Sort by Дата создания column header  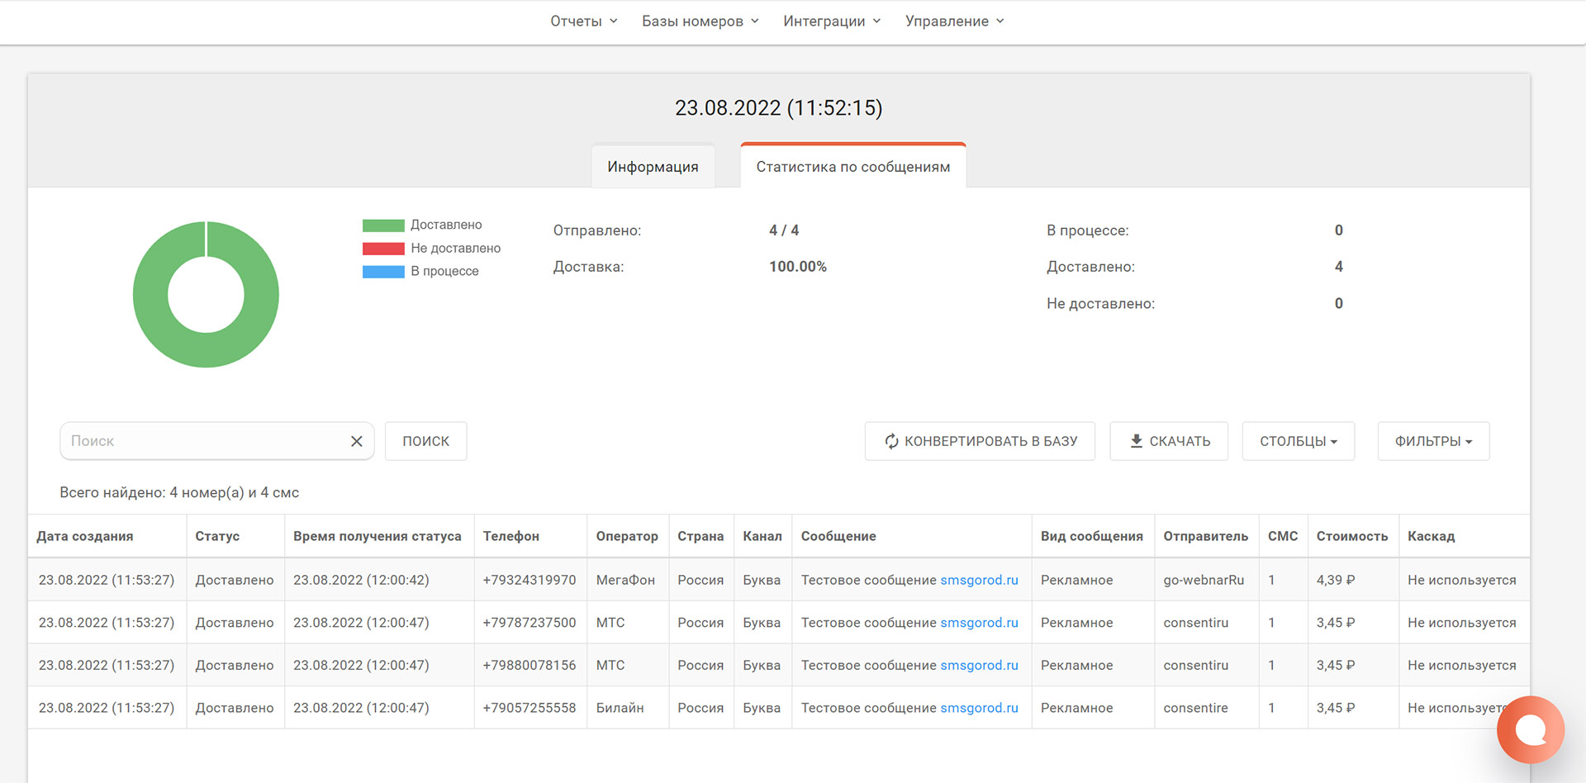pyautogui.click(x=85, y=536)
